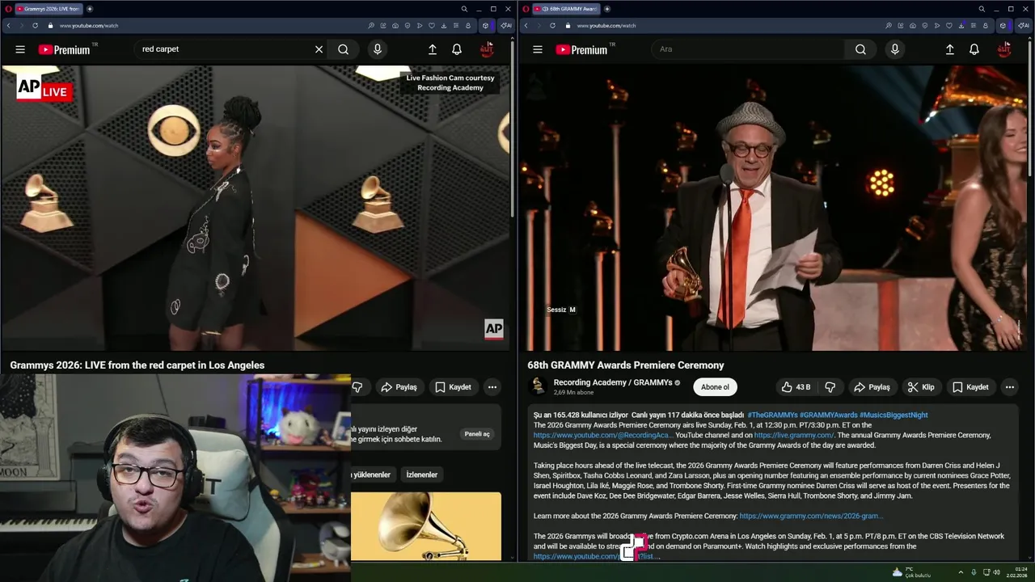Open a new tab in right Opera window

[607, 9]
